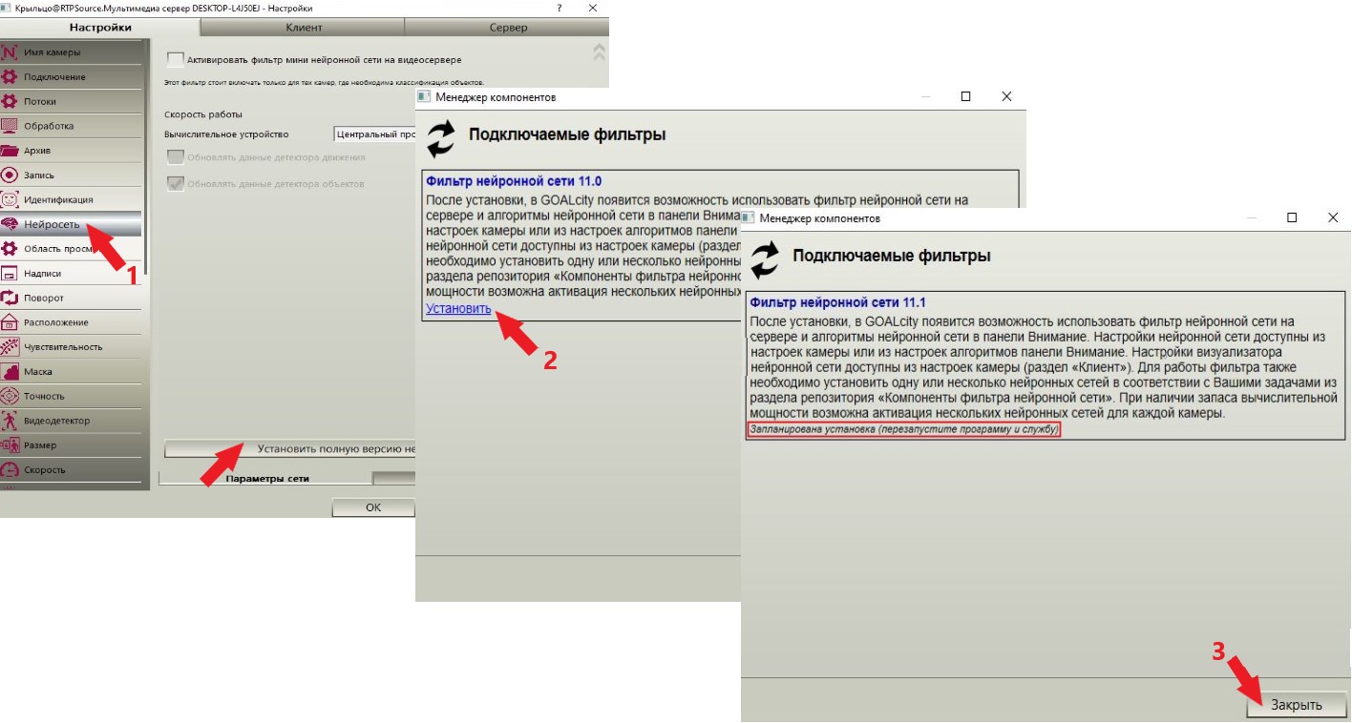
Task: Switch to the Сервер tab
Action: pyautogui.click(x=508, y=28)
